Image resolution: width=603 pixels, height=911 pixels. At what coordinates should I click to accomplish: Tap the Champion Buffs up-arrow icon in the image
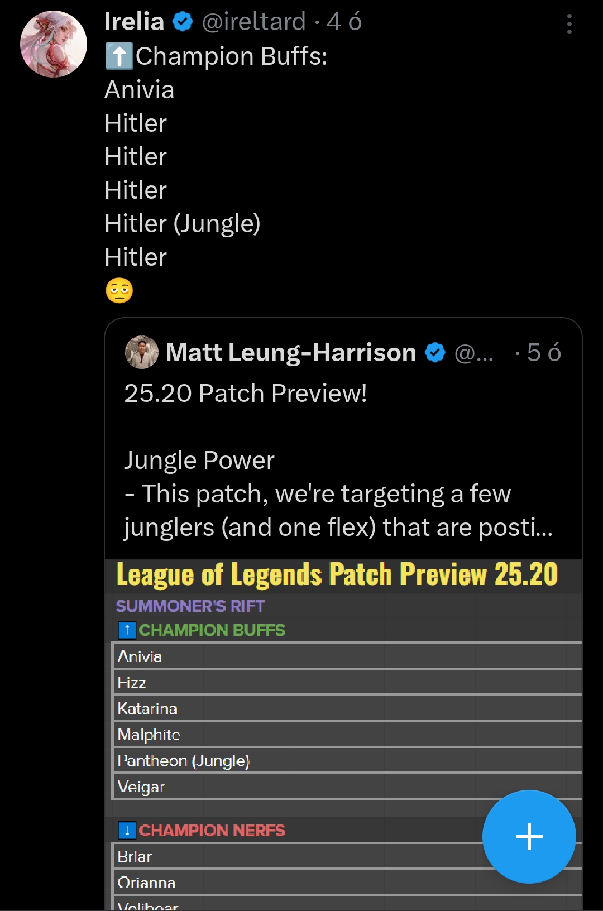click(x=127, y=630)
